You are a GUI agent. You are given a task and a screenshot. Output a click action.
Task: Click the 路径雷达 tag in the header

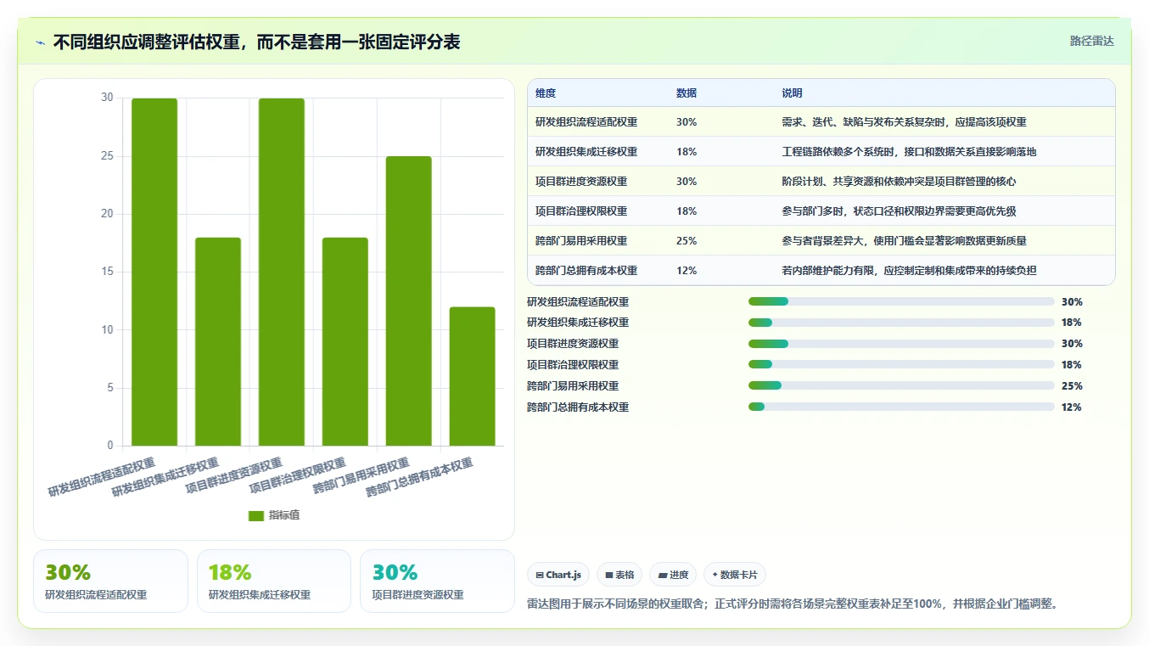pos(1091,41)
